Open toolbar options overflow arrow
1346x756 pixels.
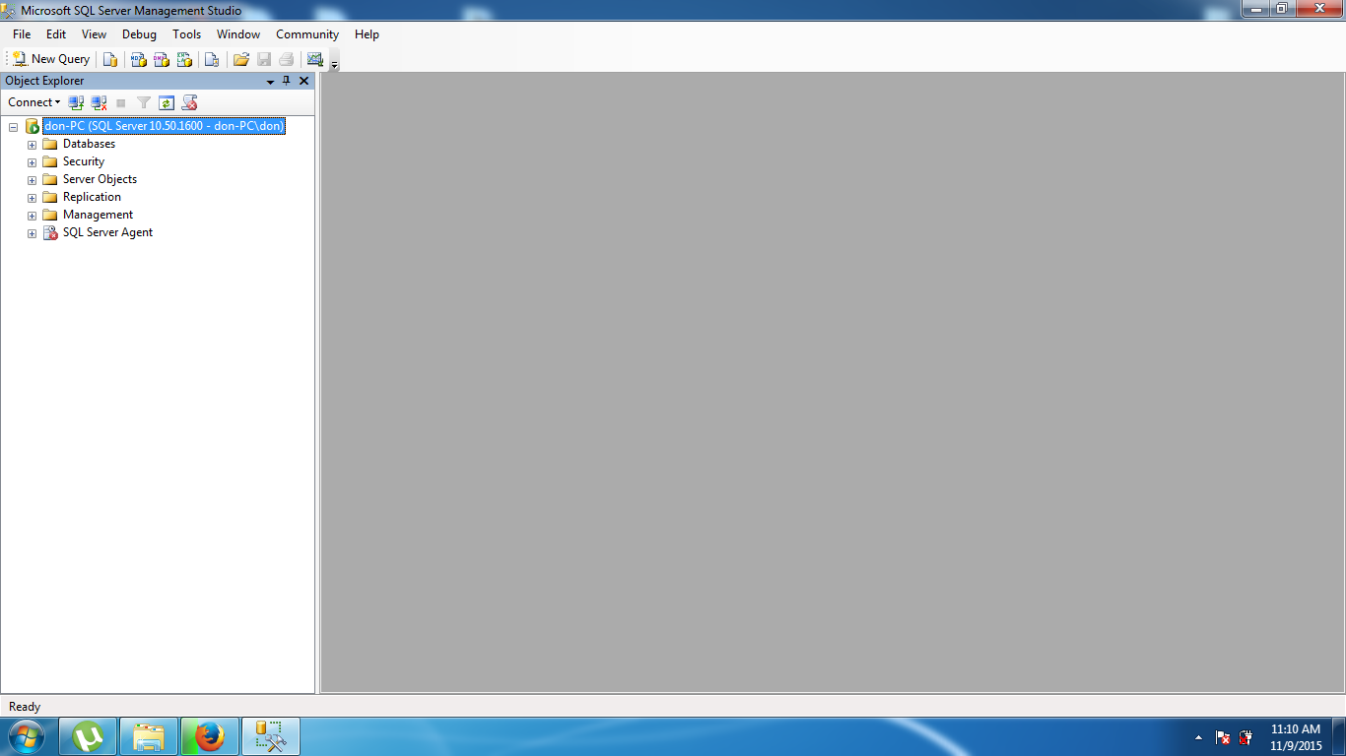(334, 63)
